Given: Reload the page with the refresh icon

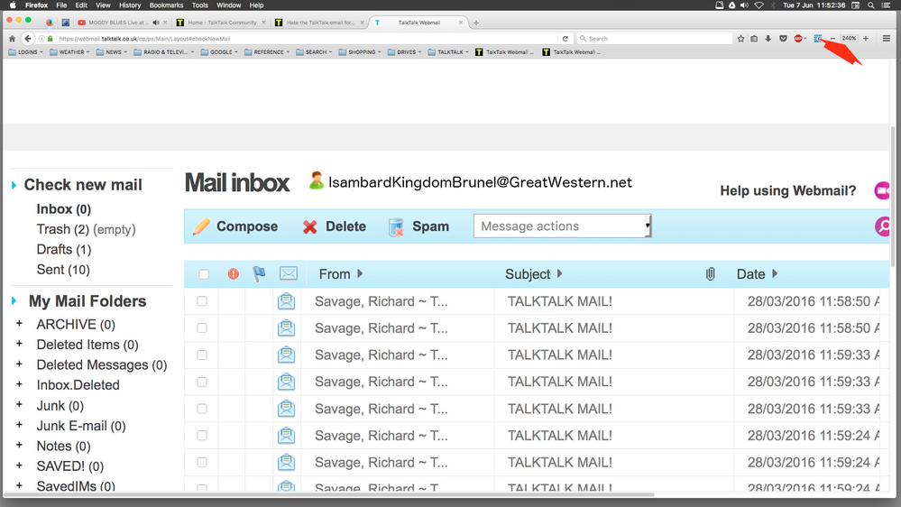Looking at the screenshot, I should click(565, 39).
